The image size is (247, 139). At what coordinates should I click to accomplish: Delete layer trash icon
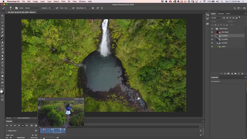(242, 74)
